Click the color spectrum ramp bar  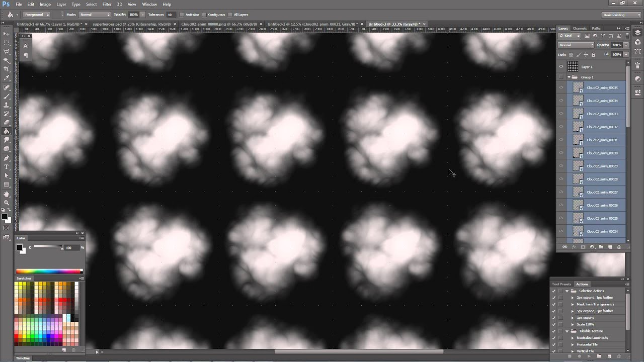(49, 271)
